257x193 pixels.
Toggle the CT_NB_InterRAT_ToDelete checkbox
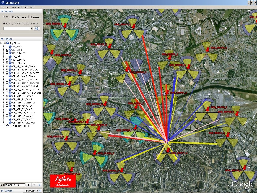[x=7, y=89]
